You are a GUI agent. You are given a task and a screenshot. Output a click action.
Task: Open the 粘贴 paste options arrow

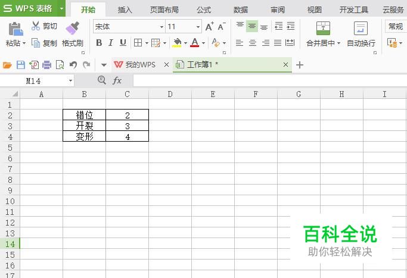pos(24,43)
